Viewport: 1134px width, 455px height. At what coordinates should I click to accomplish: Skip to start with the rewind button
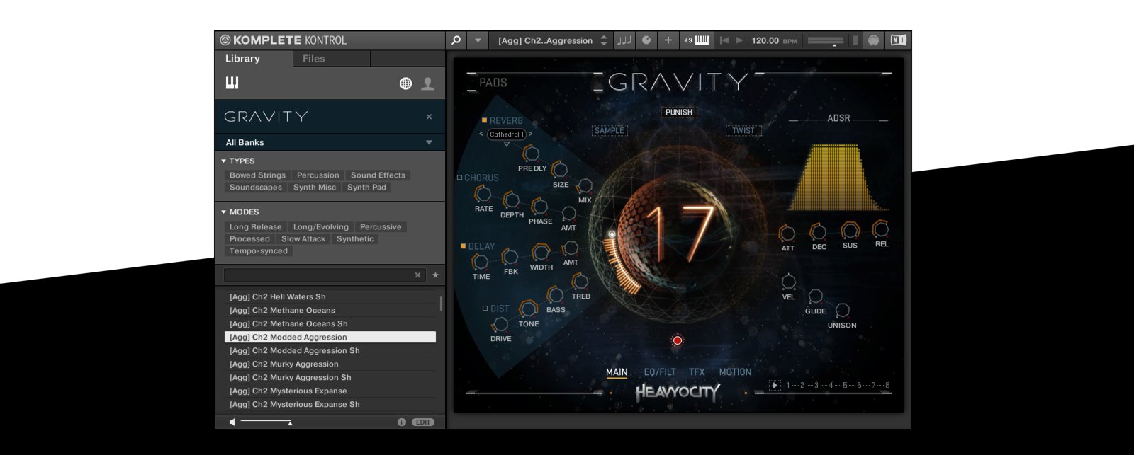[x=724, y=40]
